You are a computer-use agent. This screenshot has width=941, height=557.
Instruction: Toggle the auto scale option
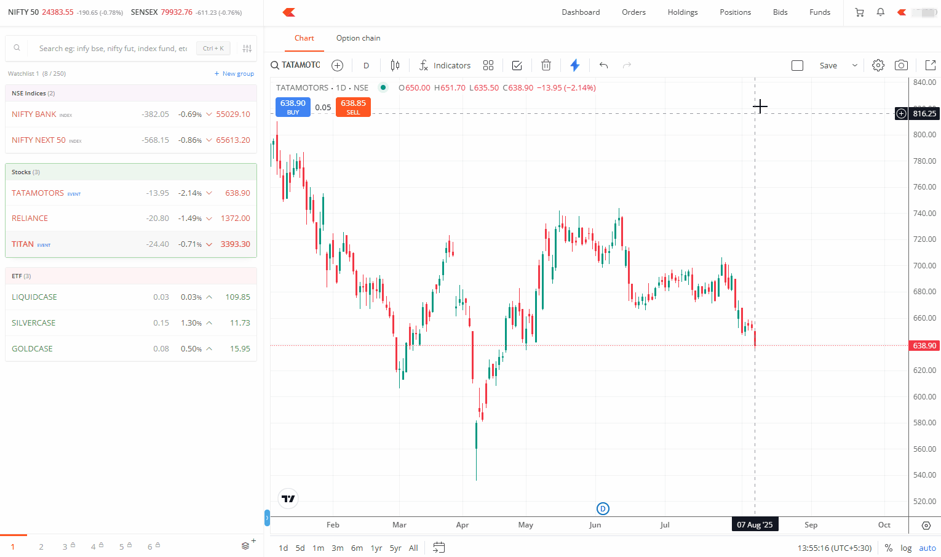point(927,548)
